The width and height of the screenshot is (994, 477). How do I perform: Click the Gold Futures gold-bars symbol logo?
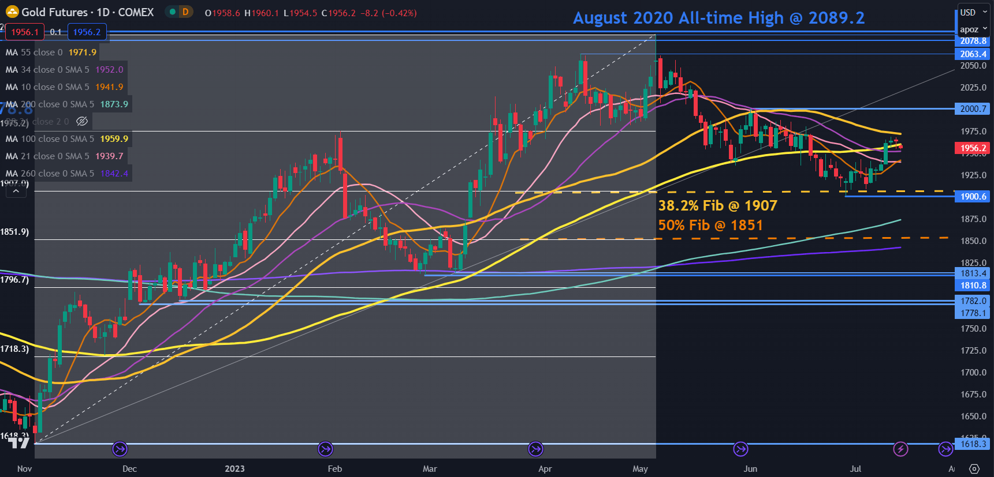tap(12, 12)
